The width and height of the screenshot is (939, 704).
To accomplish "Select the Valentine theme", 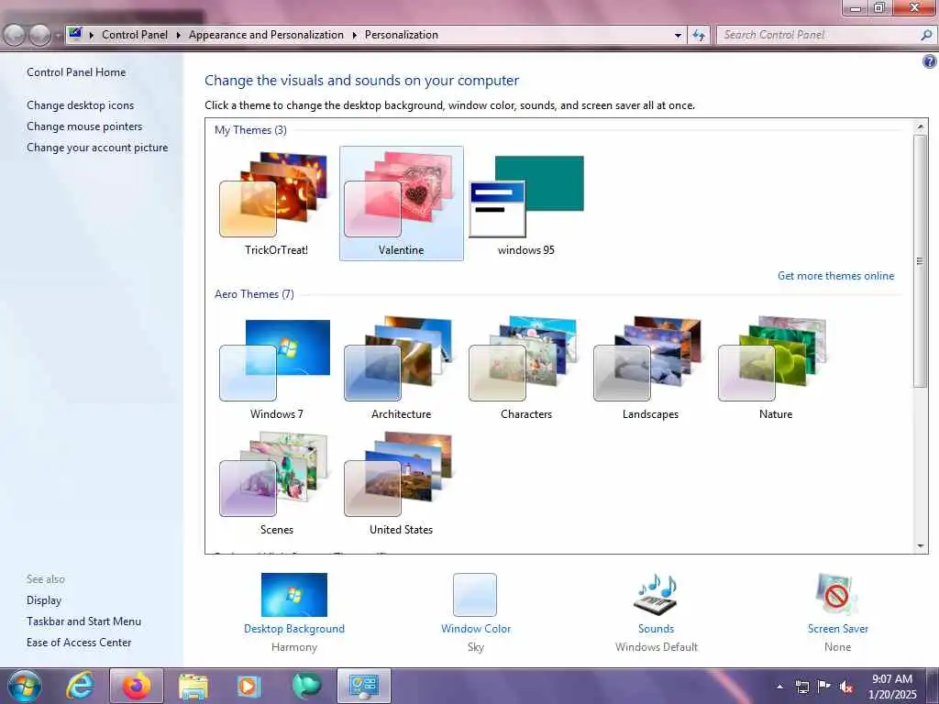I will [x=402, y=203].
